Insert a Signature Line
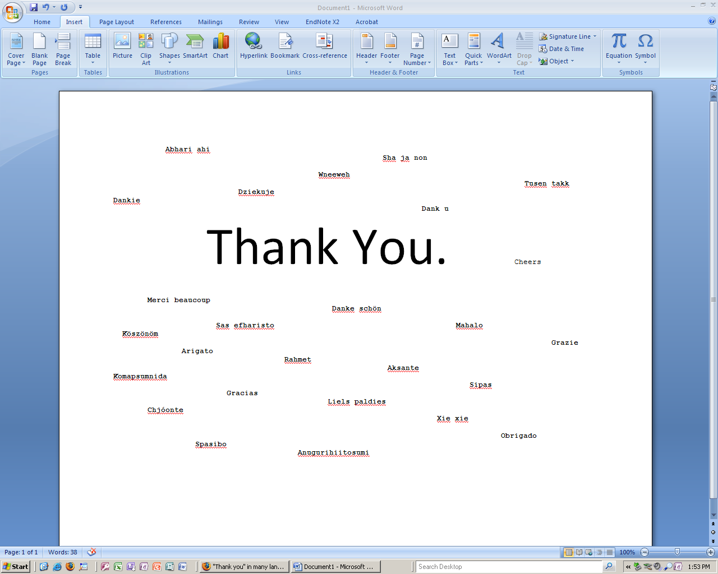This screenshot has height=574, width=718. click(565, 36)
